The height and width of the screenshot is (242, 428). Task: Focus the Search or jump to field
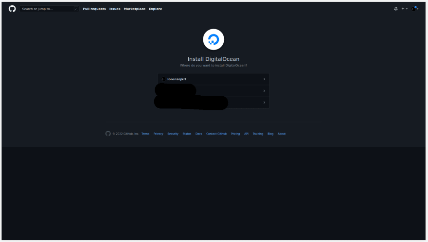(49, 9)
